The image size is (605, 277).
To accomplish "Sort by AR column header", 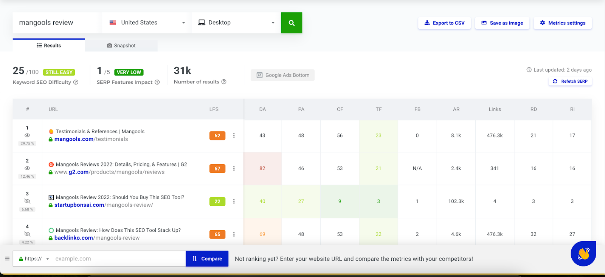I will click(x=456, y=109).
